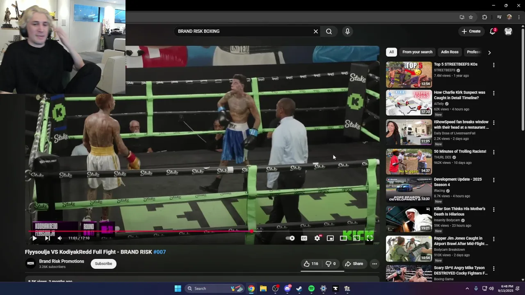This screenshot has height=295, width=525.
Task: Open Chrome three-dot menu
Action: tap(519, 17)
